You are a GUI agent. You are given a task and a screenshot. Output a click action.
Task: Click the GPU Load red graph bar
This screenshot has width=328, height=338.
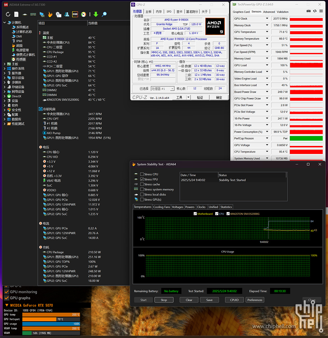coord(306,65)
